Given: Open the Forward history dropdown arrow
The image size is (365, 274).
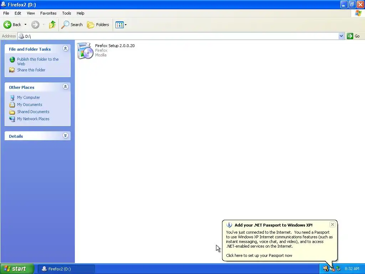Looking at the screenshot, I should click(x=44, y=25).
